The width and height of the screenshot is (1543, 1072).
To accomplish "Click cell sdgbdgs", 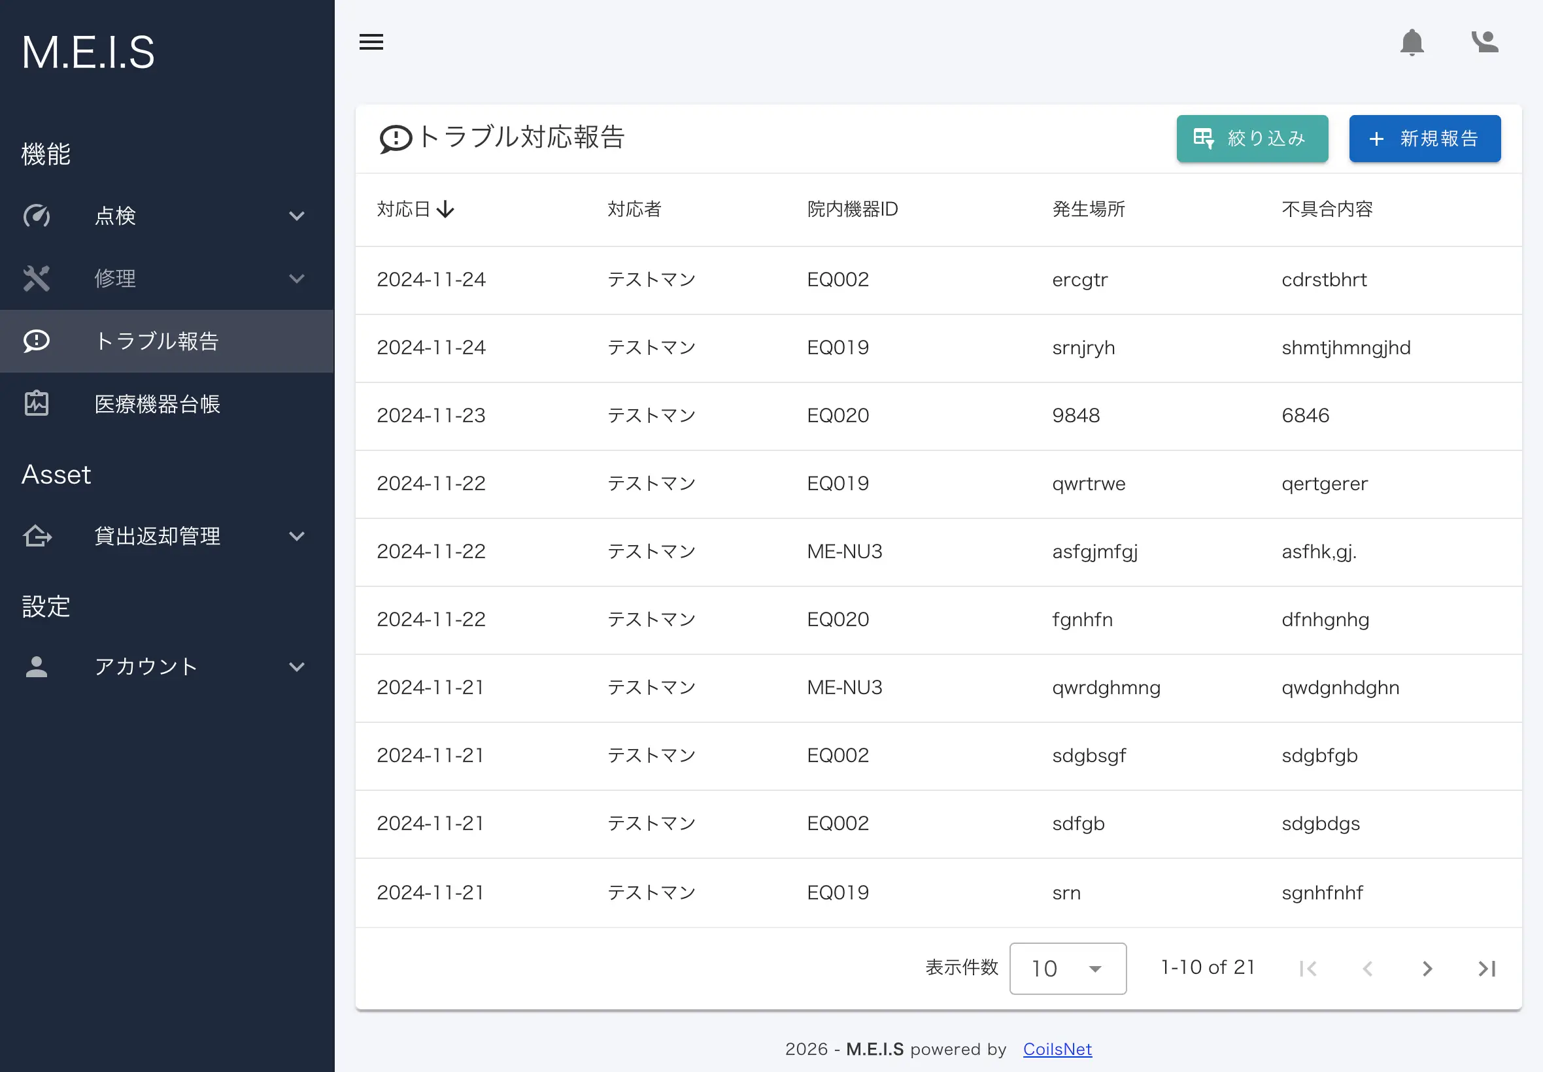I will pos(1321,824).
